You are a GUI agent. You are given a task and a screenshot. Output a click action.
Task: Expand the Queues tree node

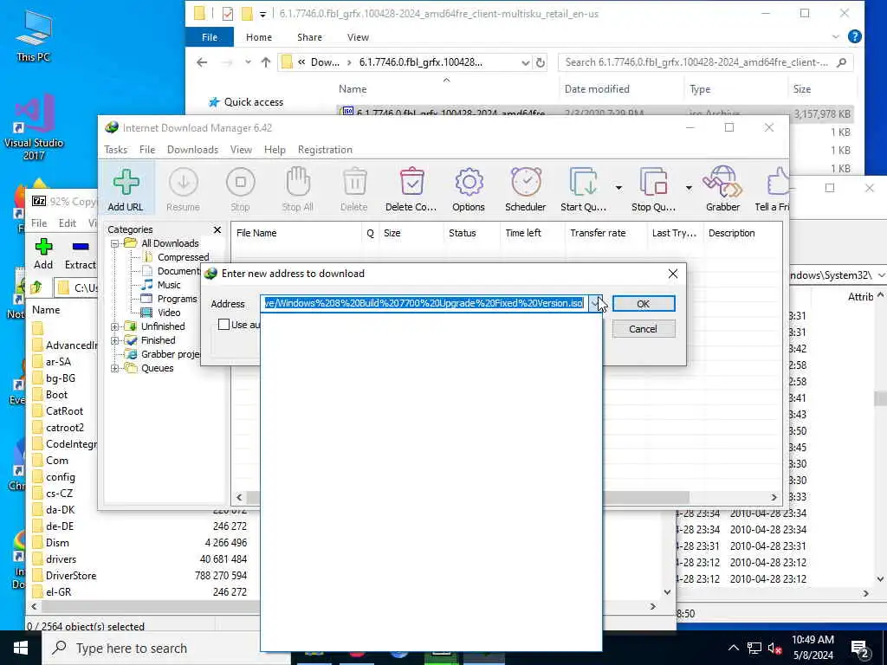pyautogui.click(x=115, y=369)
